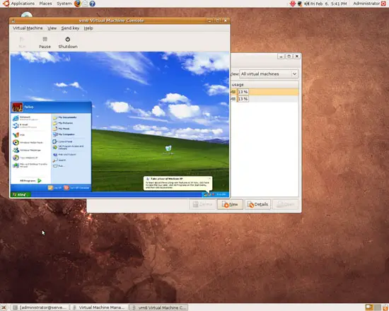Viewport: 389px width, 311px height.
Task: Click the Recycle Bin desktop icon
Action: click(x=168, y=150)
